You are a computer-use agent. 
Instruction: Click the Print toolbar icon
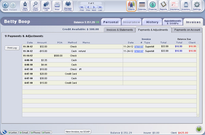[57, 6]
